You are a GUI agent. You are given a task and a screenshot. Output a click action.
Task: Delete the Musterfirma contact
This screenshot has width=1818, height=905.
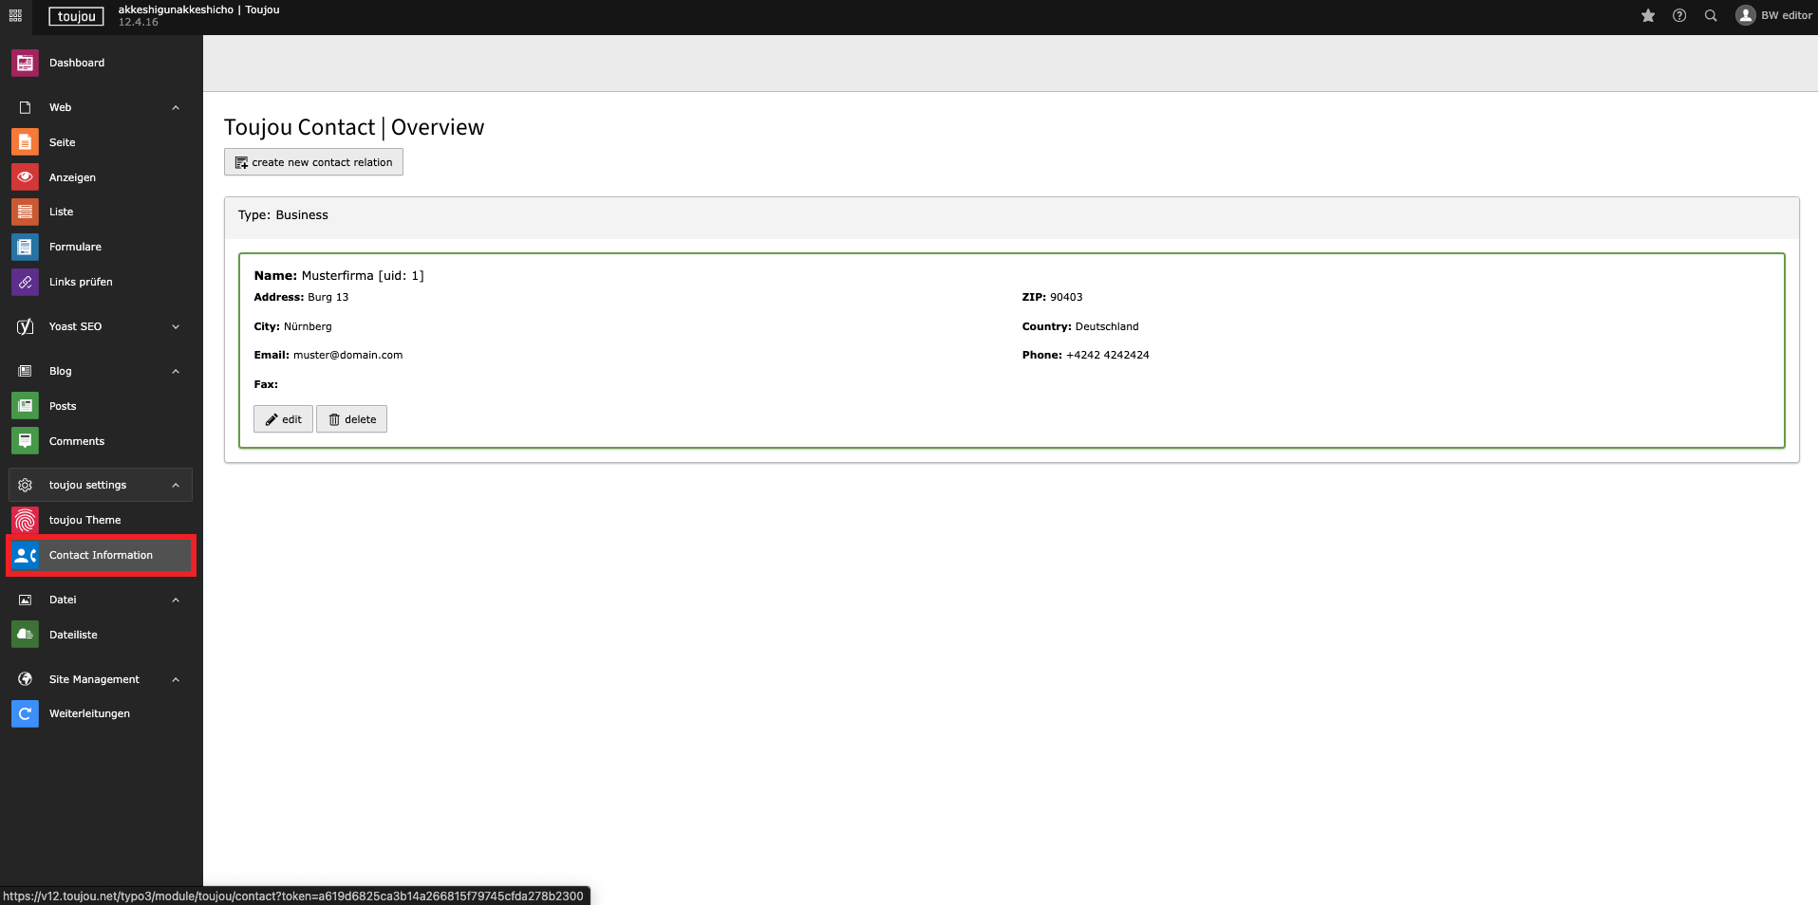pos(351,419)
